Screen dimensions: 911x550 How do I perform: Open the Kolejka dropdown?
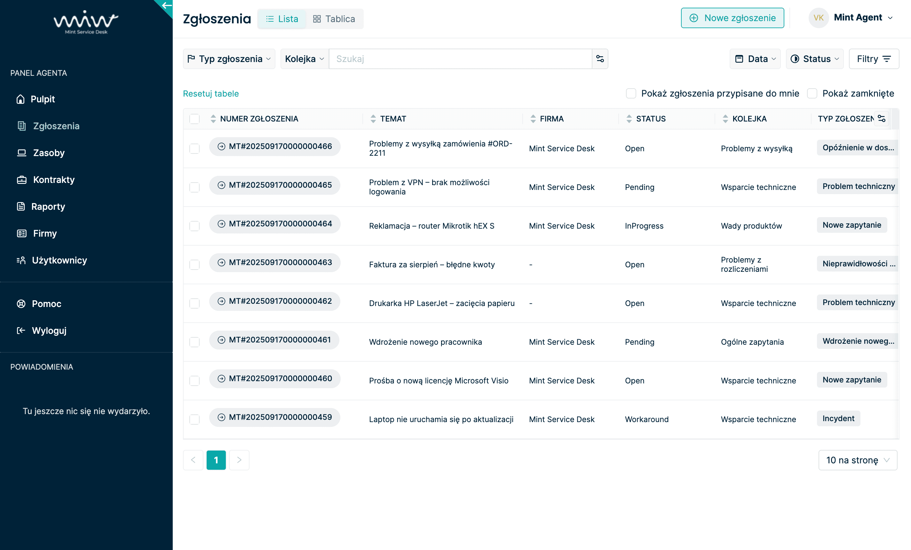304,59
